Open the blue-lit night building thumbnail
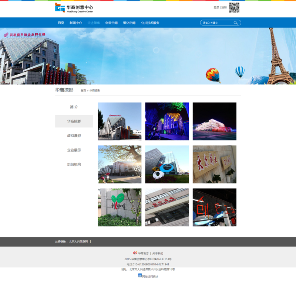 pos(167,121)
